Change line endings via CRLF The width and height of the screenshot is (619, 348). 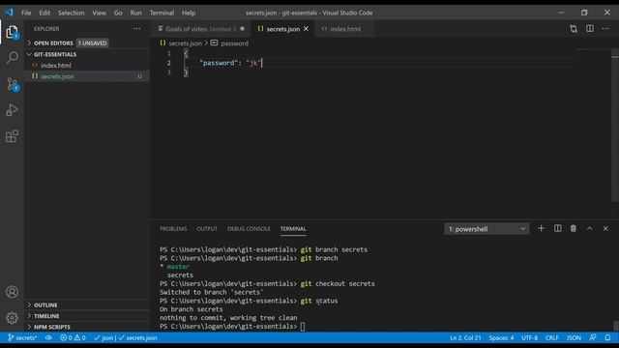pos(552,337)
